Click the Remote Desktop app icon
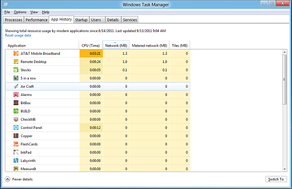292x189 pixels. point(16,62)
